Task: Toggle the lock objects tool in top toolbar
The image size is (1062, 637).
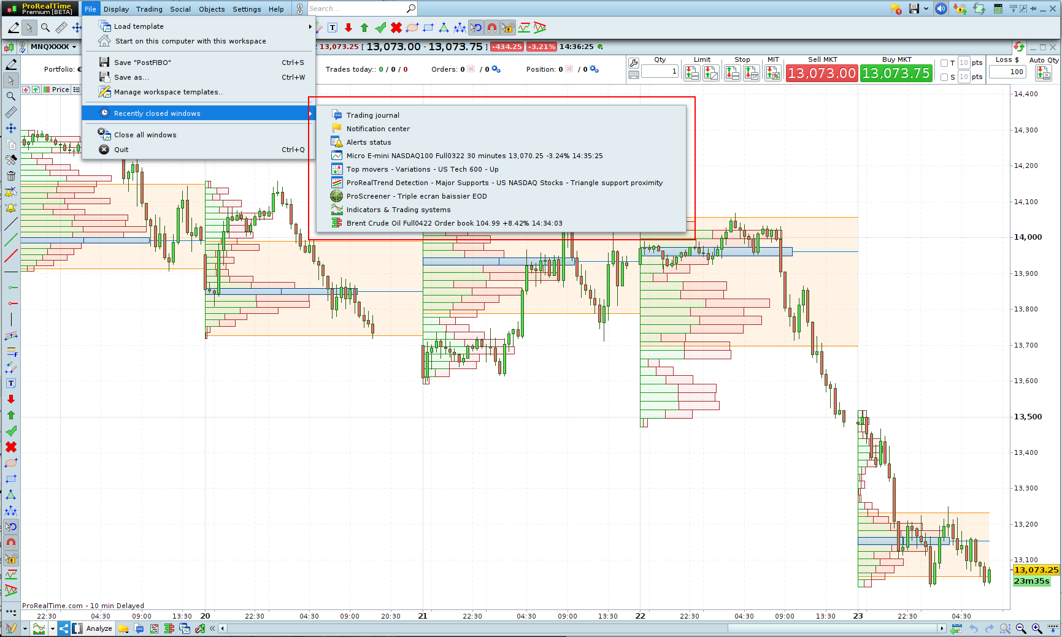Action: coord(507,28)
